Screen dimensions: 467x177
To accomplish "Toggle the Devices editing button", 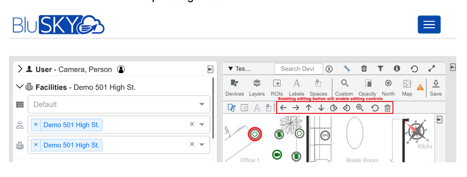I will [234, 87].
